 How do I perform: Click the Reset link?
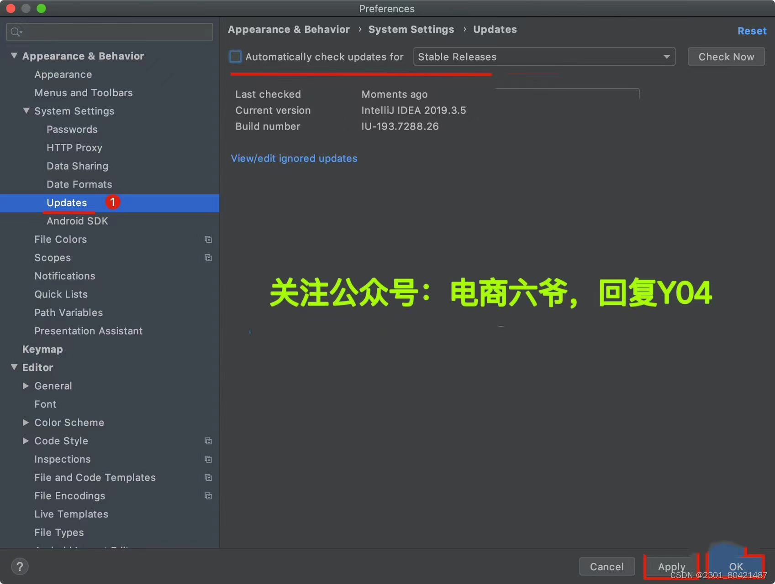752,31
